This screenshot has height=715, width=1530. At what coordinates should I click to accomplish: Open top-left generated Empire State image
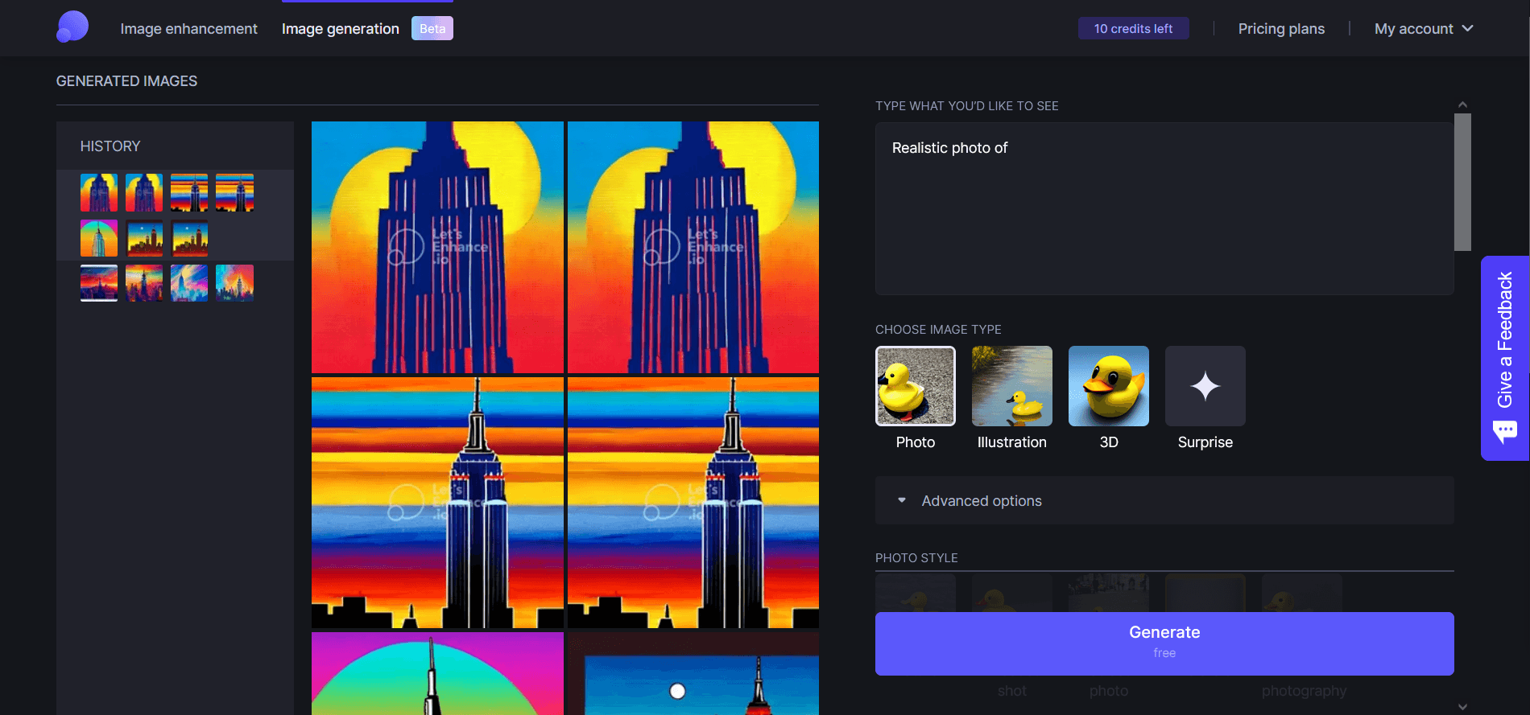tap(437, 247)
